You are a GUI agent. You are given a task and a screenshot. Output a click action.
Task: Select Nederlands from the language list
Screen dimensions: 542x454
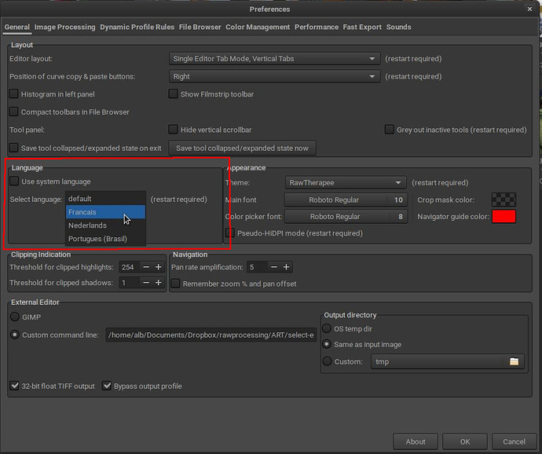[87, 225]
